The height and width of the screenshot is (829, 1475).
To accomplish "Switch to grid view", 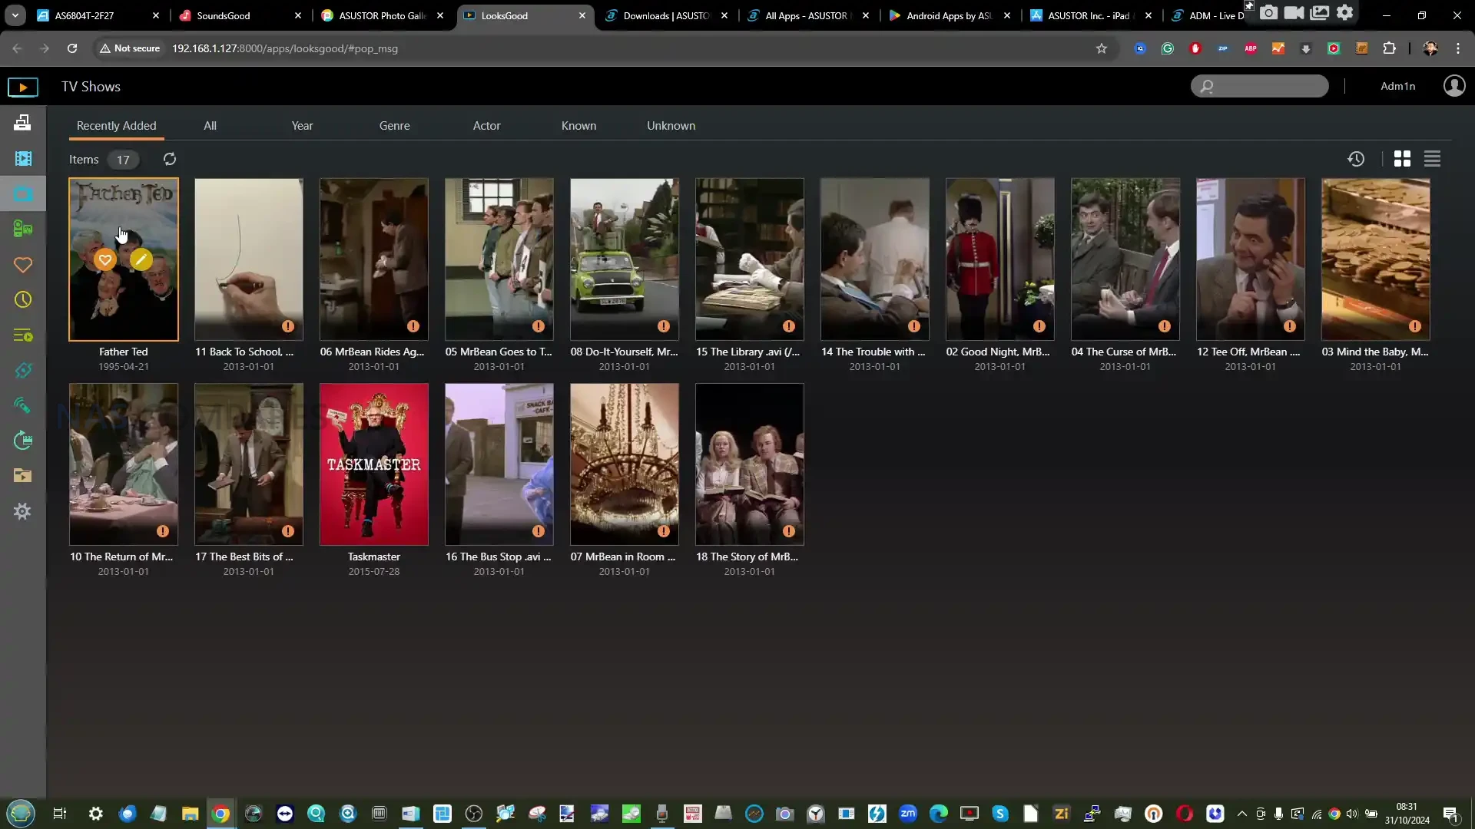I will tap(1402, 159).
